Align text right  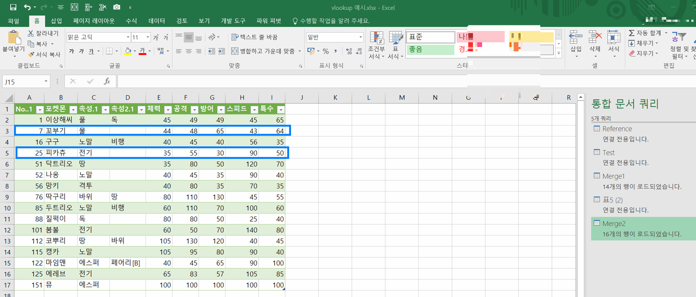point(198,51)
